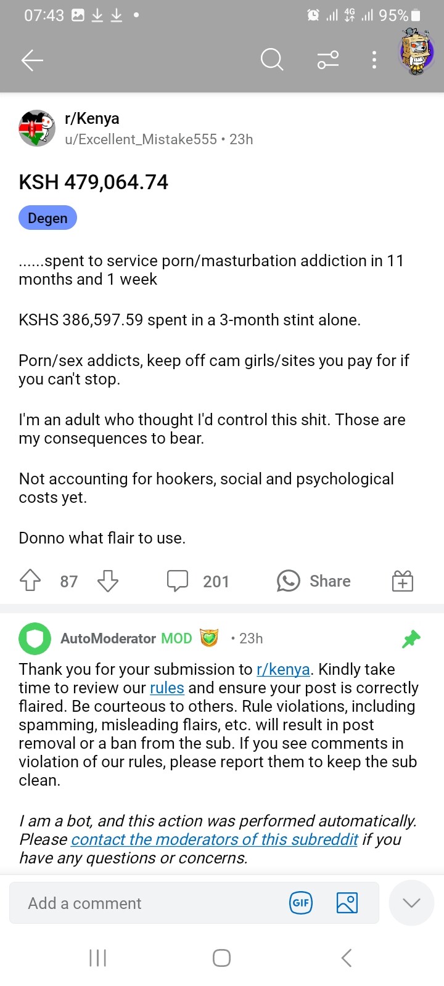Tap the user profile avatar

417,52
